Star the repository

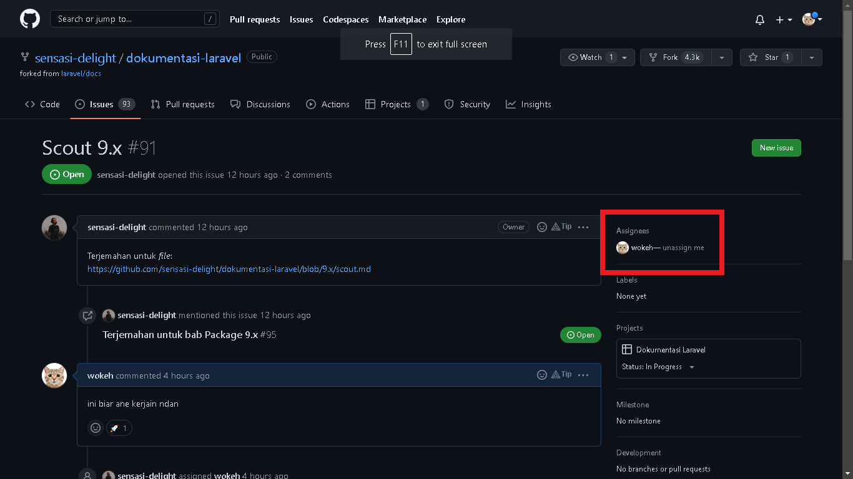(x=770, y=57)
